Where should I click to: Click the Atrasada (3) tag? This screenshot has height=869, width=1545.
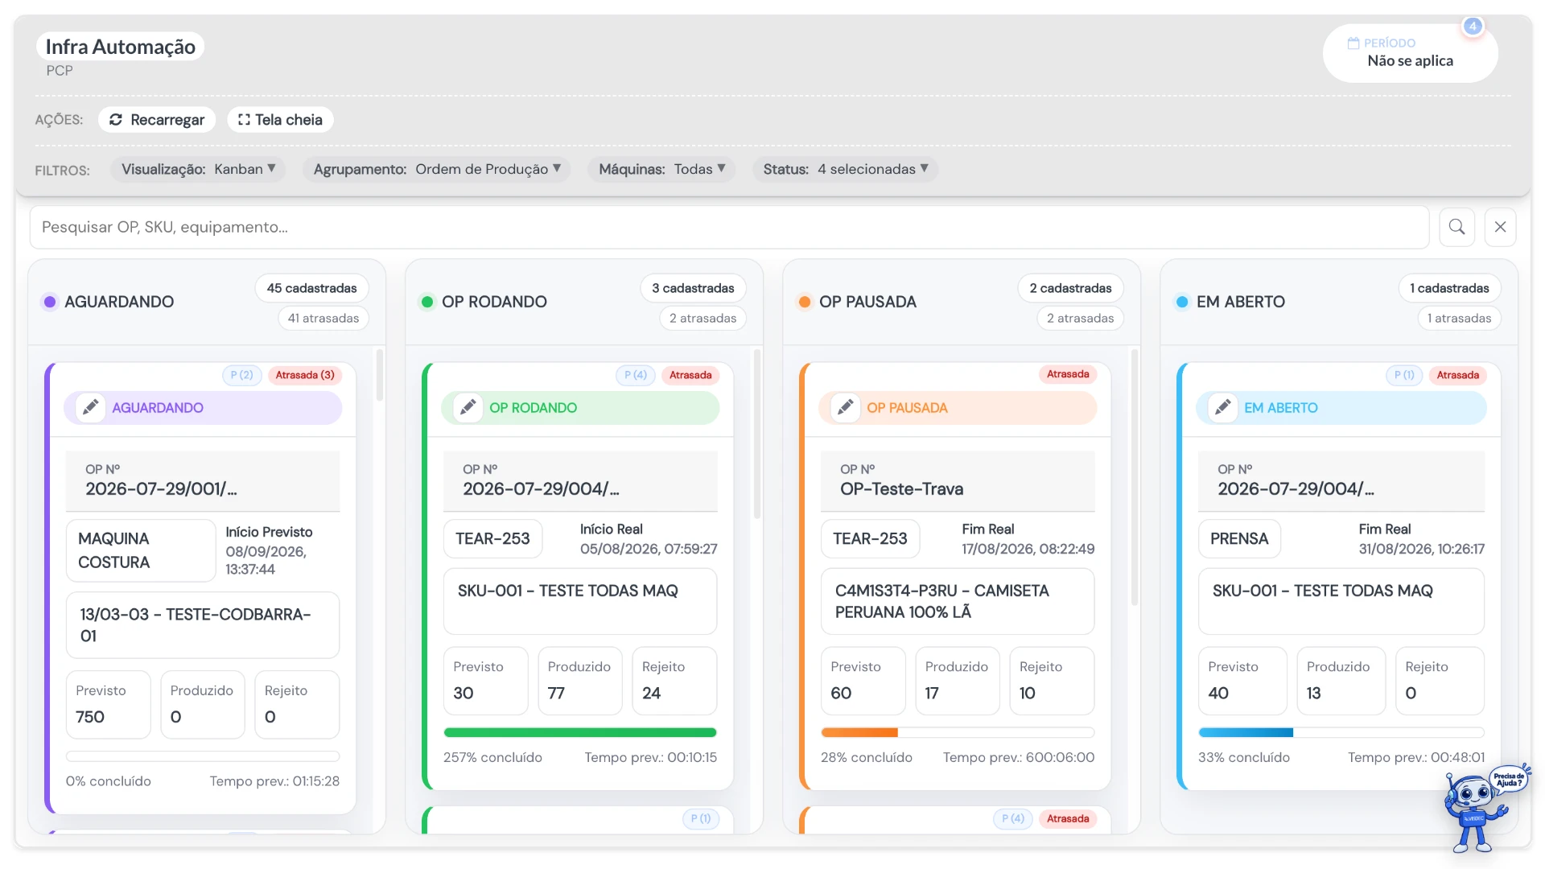click(x=305, y=375)
